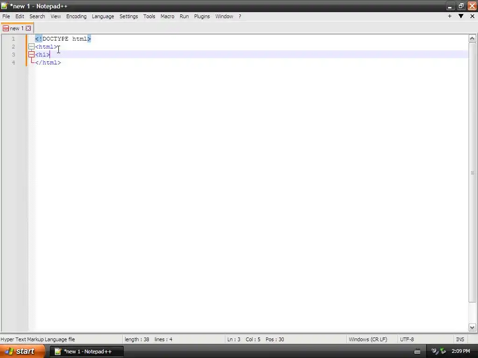Open the Window menu
Image resolution: width=478 pixels, height=358 pixels.
tap(224, 16)
